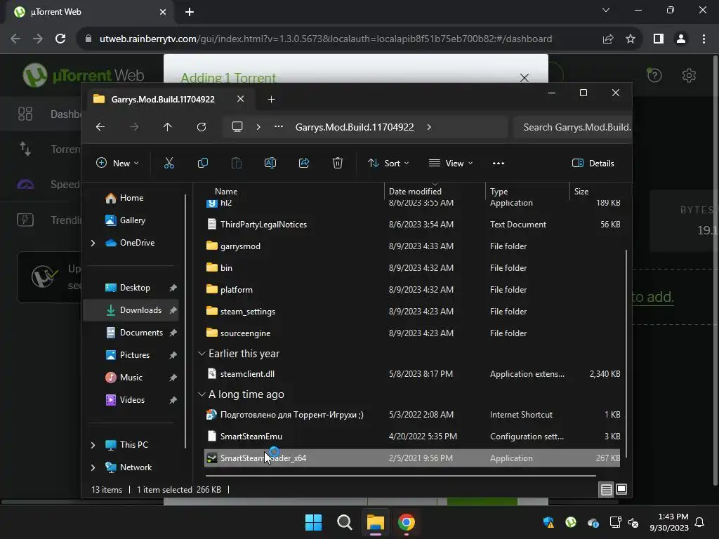Open Windows Start menu
719x539 pixels.
[x=314, y=522]
